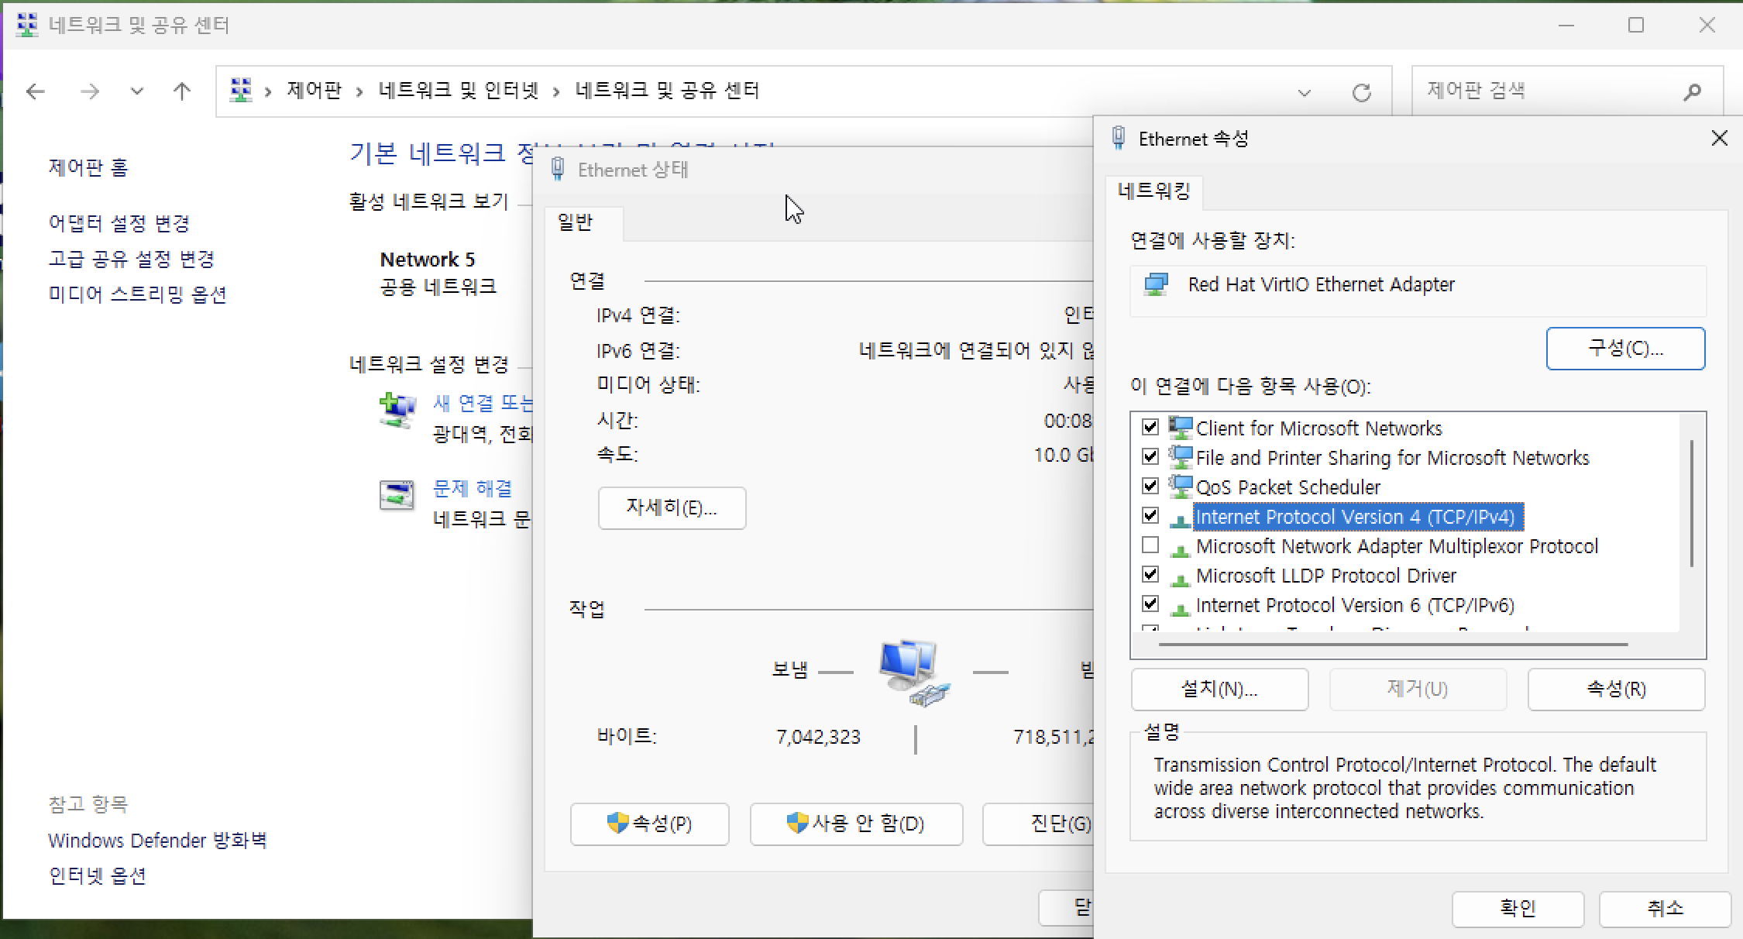
Task: Click the back arrow navigation icon
Action: [36, 91]
